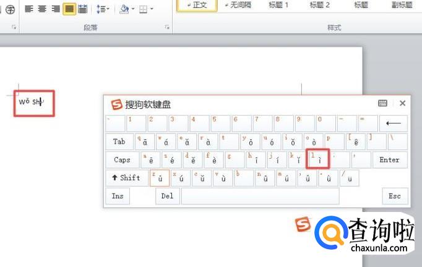Screen dimensions: 422x267
Task: Click the Esc key on the soft keyboard
Action: click(x=395, y=196)
